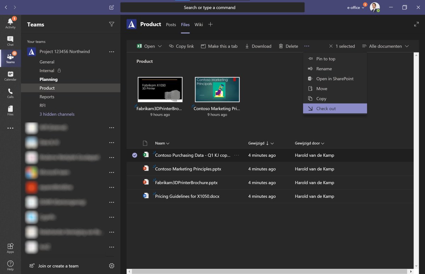425x274 pixels.
Task: Select Copy from the menu
Action: (x=335, y=99)
